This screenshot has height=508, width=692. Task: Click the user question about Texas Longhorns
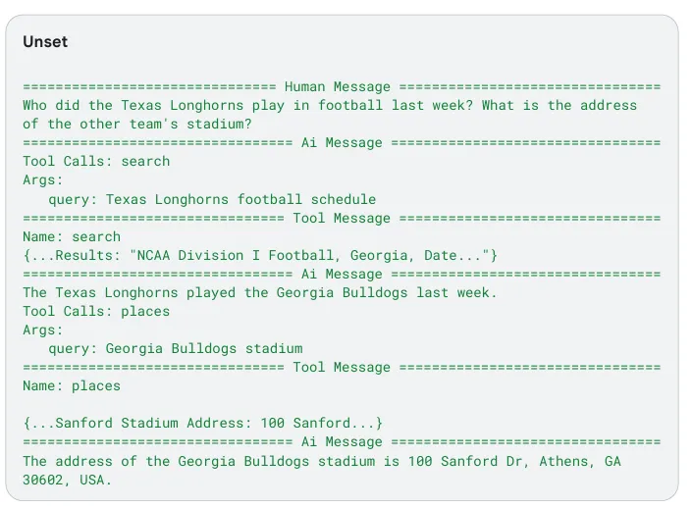tap(330, 115)
